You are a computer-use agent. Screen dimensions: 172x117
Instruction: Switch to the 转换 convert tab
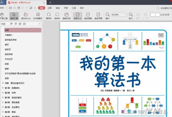click(x=58, y=8)
